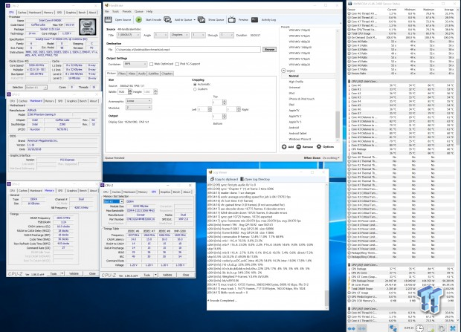Click the Add preset plus icon
This screenshot has width=461, height=332.
[284, 146]
